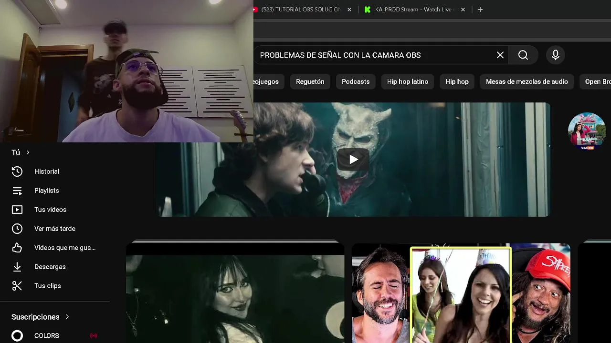Screen dimensions: 611x343
Task: Click the round channel avatar beside the featured video
Action: [587, 131]
